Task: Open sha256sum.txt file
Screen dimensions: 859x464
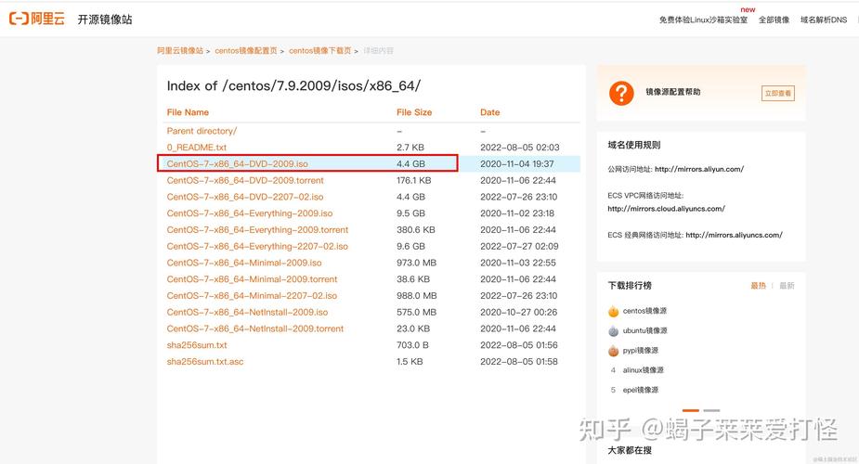Action: pos(197,344)
